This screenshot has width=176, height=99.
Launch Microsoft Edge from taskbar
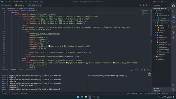click(82, 97)
